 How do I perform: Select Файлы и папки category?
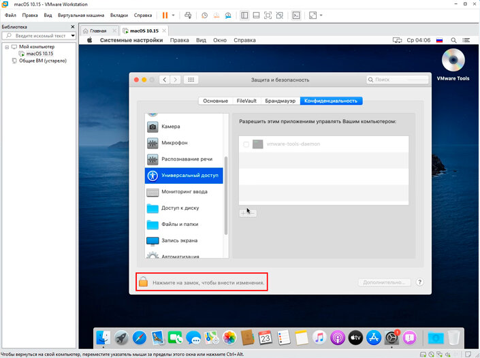pos(184,225)
